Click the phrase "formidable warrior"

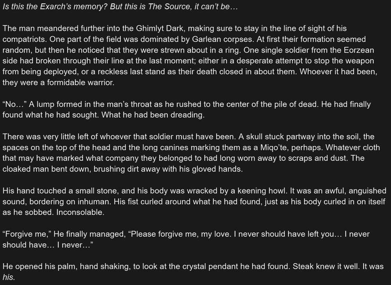[81, 82]
